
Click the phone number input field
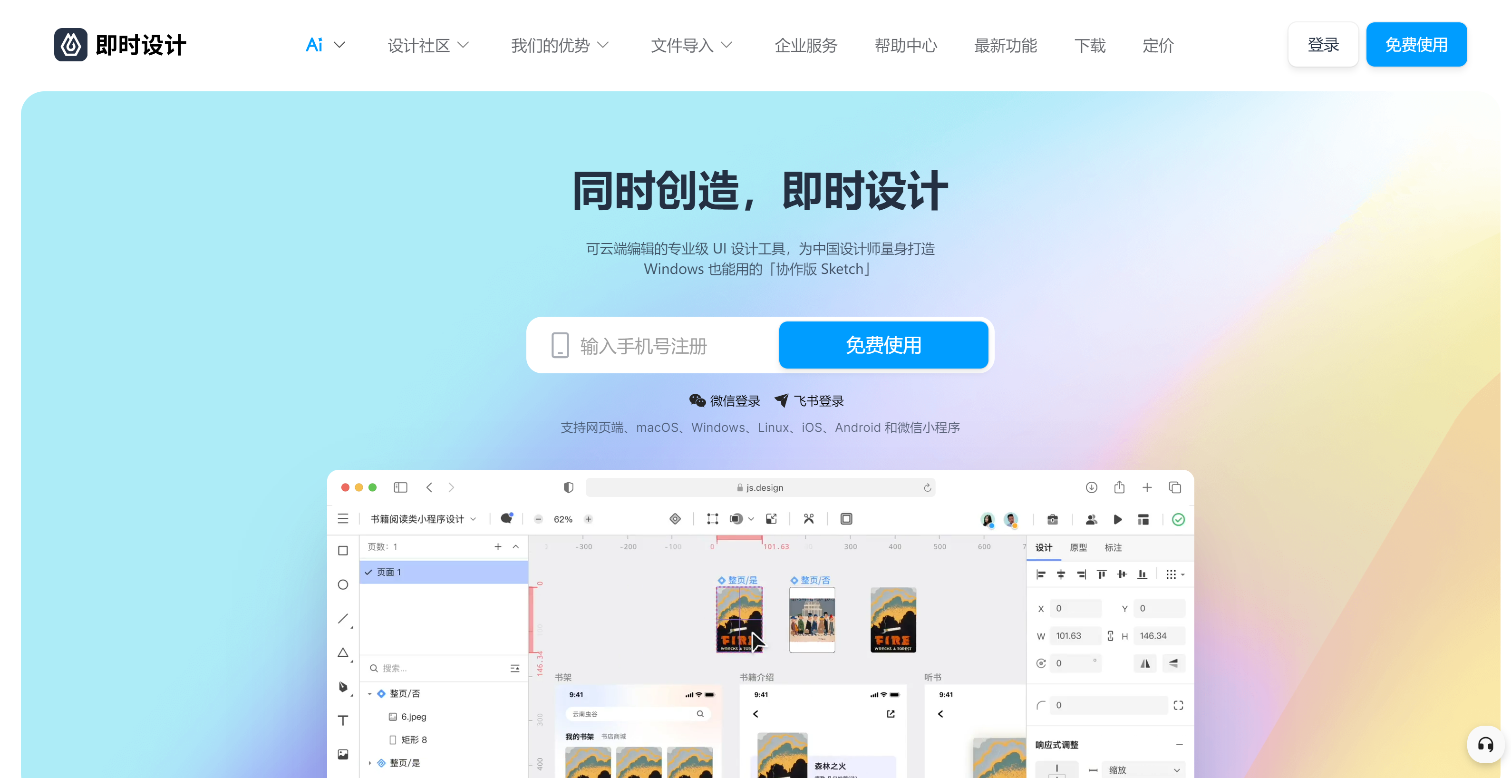[x=668, y=346]
